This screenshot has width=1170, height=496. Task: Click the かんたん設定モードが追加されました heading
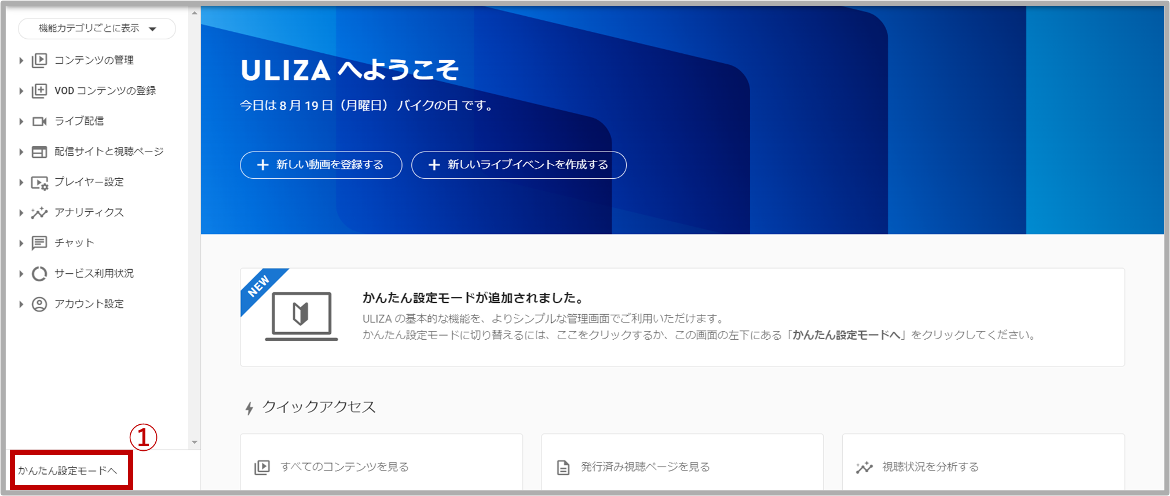pos(473,298)
